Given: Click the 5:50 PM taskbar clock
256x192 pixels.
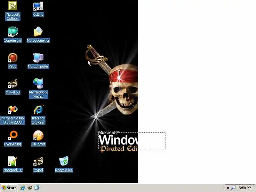Looking at the screenshot, I should point(245,188).
